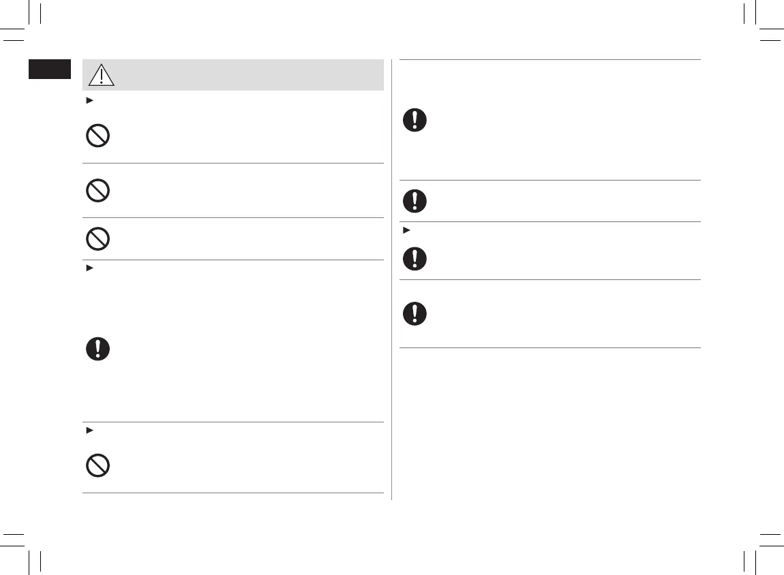The image size is (784, 575).
Task: Expand the arrow bullet directly below the warning header
Action: click(x=87, y=100)
